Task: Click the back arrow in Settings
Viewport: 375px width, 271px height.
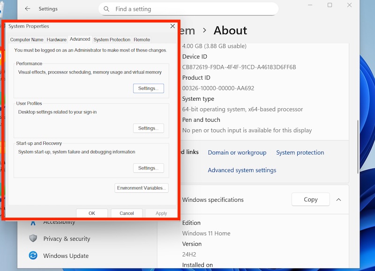Action: 28,9
